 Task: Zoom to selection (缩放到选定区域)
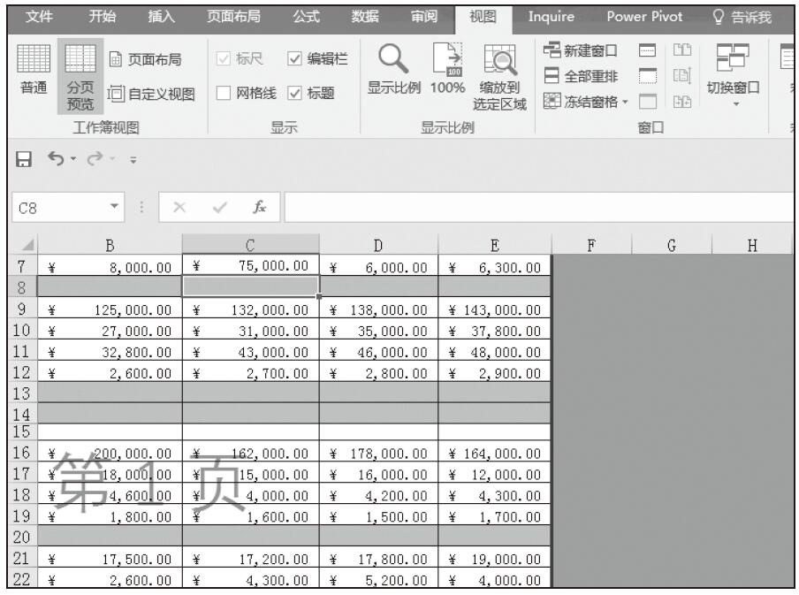click(499, 78)
